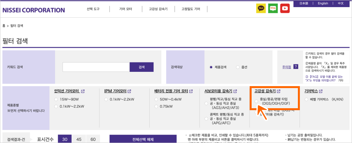Open the green blog icon
Image resolution: width=352 pixels, height=143 pixels.
(x=273, y=8)
